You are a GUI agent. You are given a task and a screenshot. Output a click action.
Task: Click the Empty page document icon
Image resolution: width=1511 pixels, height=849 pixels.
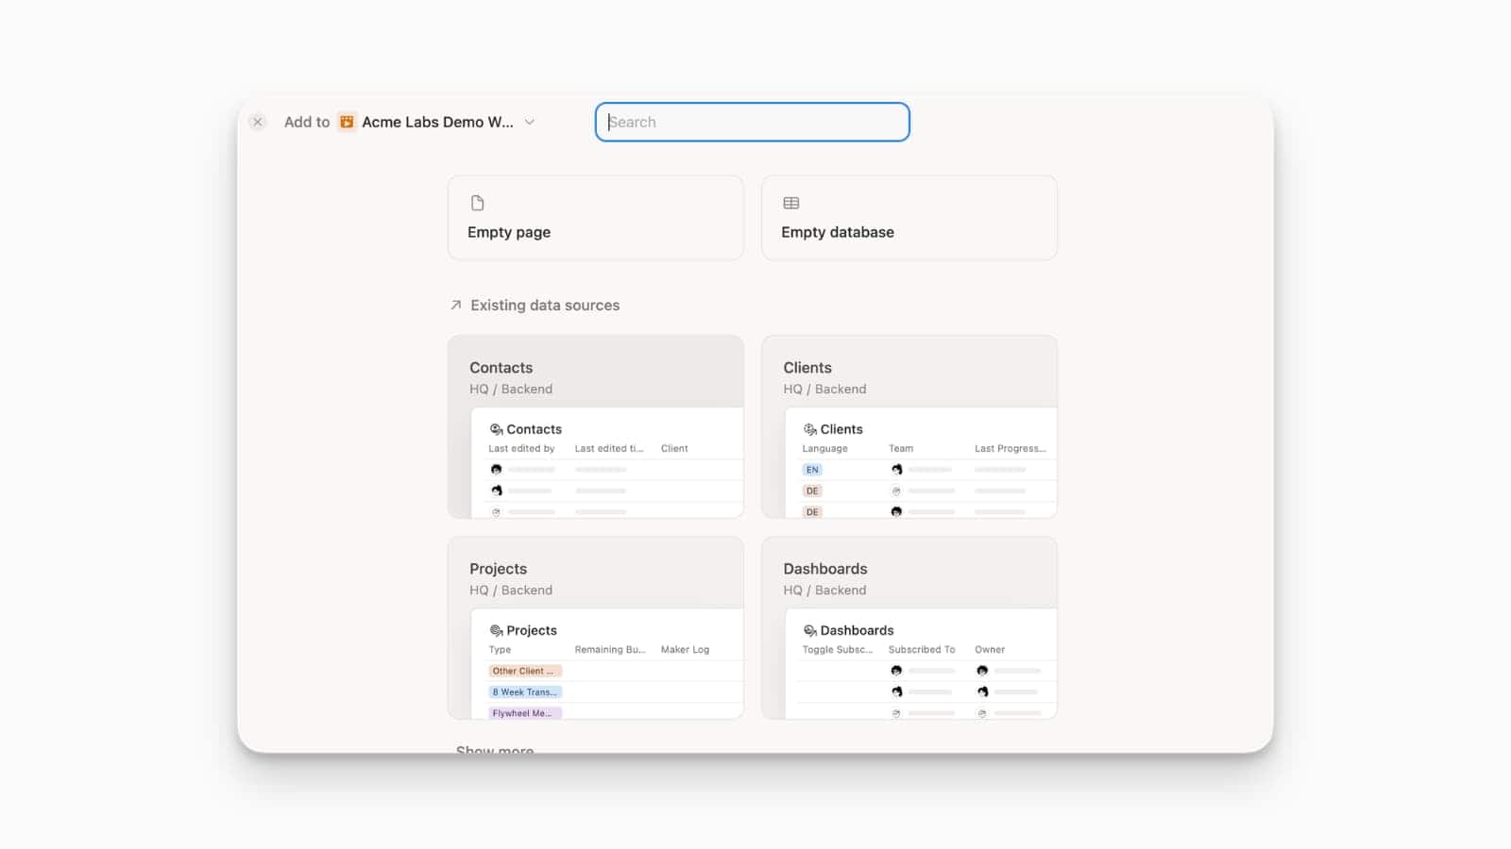click(478, 203)
